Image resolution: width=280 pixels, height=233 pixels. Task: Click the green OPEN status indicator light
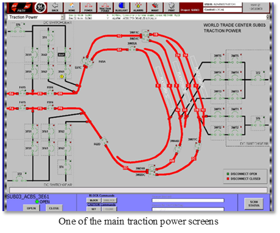point(37,202)
